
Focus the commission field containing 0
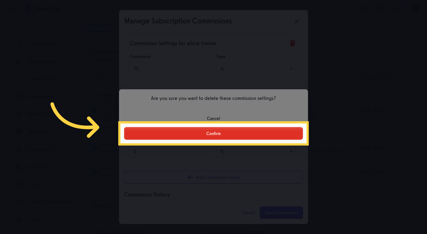[170, 151]
